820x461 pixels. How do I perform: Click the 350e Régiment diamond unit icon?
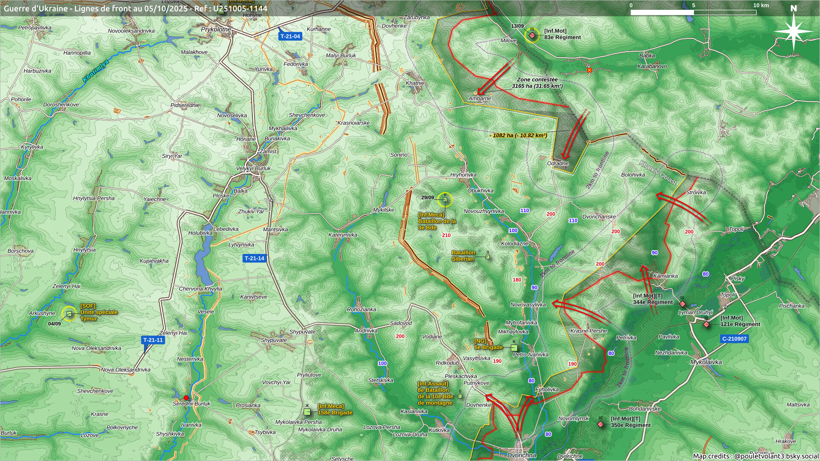tap(600, 424)
